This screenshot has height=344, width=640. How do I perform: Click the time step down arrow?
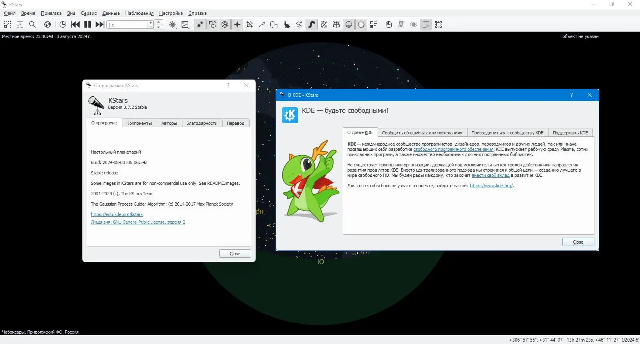coord(158,27)
